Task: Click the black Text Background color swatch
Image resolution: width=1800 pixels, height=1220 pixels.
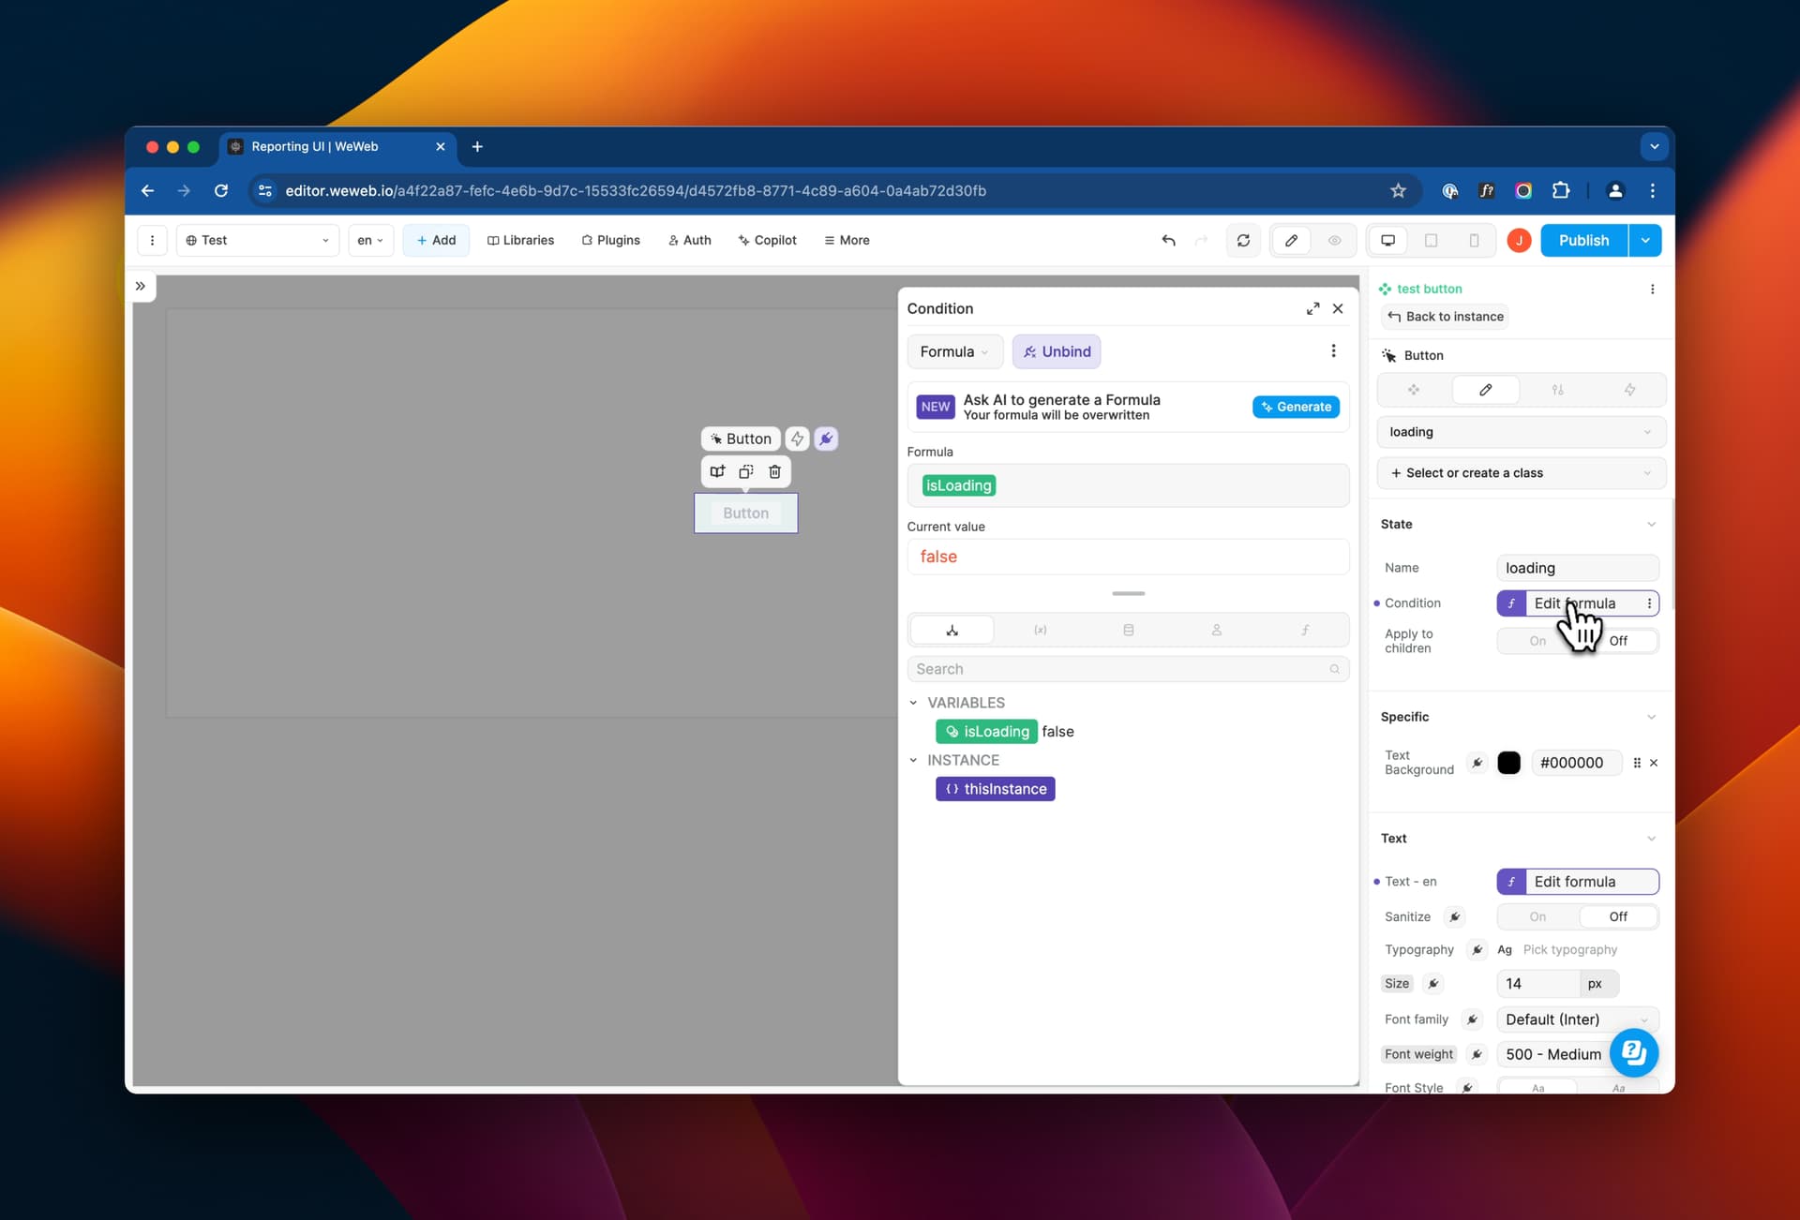Action: coord(1508,763)
